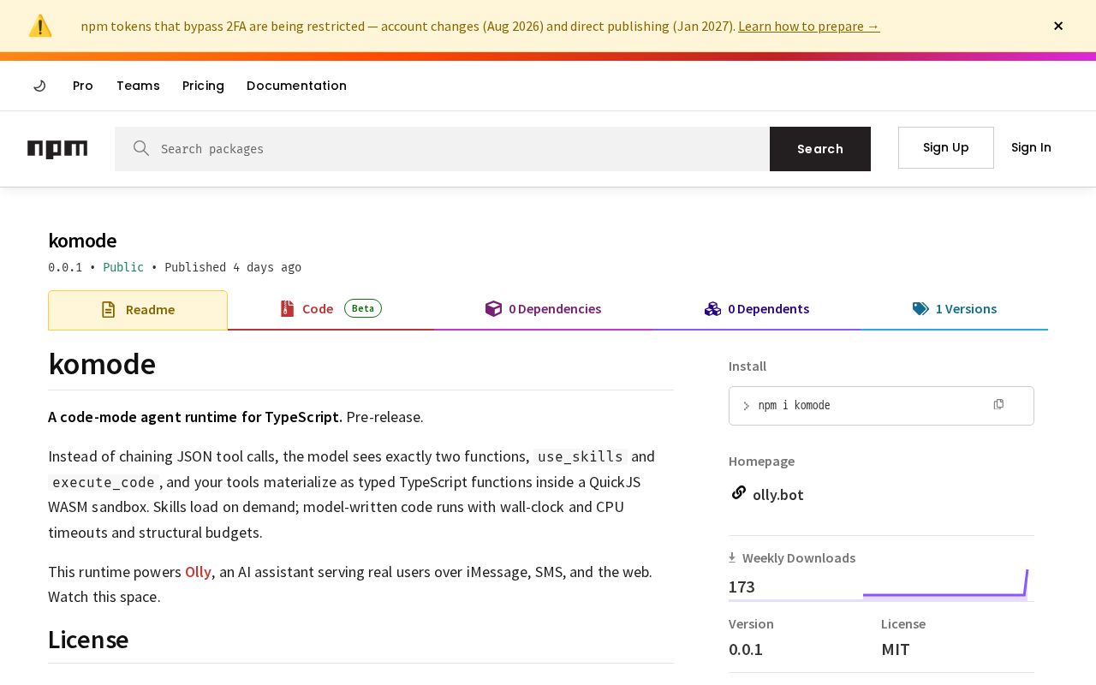Click the execute_code inline code text

pos(104,482)
